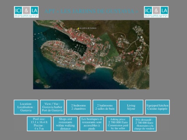Click the 2 bedrooms 2 chambres box

click(79, 107)
